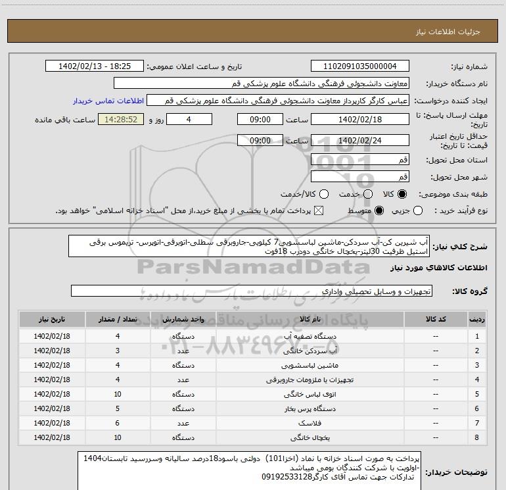Select the تجهیزات یا ملزومات جاروبرقی row name
The image size is (506, 490).
(310, 380)
